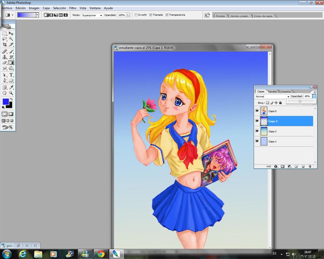The image size is (324, 259).
Task: Open the Archivo menu
Action: (x=7, y=8)
